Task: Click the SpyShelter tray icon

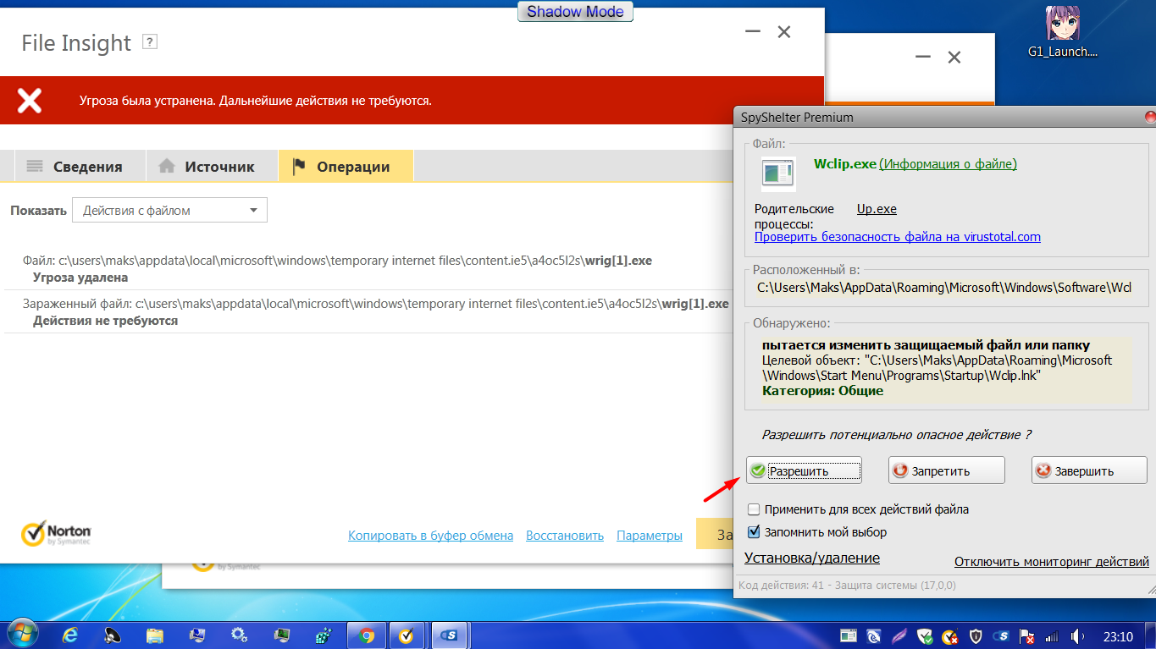Action: (1002, 635)
